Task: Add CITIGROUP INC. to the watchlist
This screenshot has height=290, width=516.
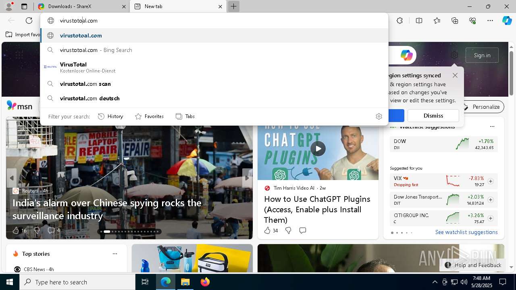Action: (x=491, y=218)
